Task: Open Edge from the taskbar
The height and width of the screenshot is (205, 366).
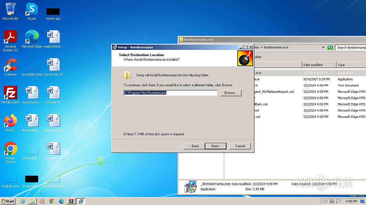Action: click(61, 201)
